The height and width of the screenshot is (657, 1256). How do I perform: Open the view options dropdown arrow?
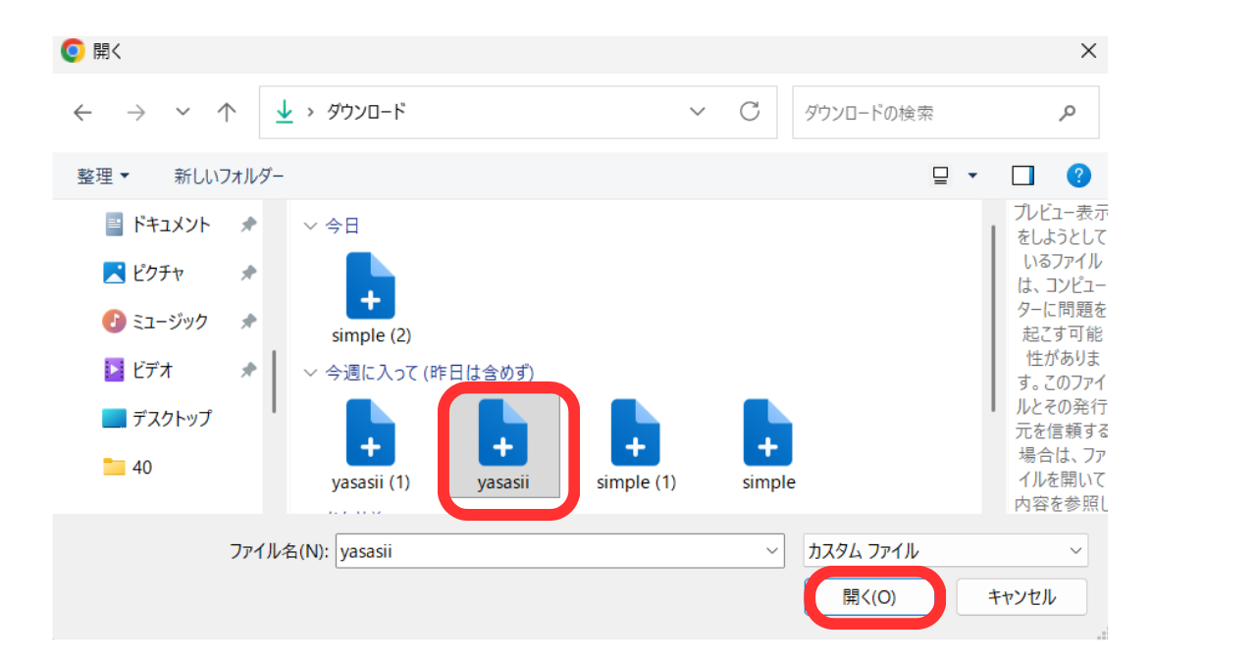pos(972,175)
